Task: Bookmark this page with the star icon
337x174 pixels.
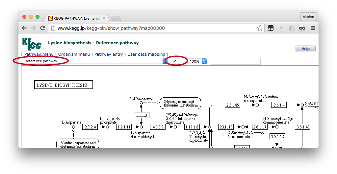Action: (x=260, y=28)
